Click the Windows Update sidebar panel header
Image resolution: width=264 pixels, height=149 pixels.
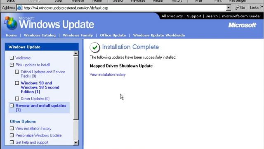[42, 47]
